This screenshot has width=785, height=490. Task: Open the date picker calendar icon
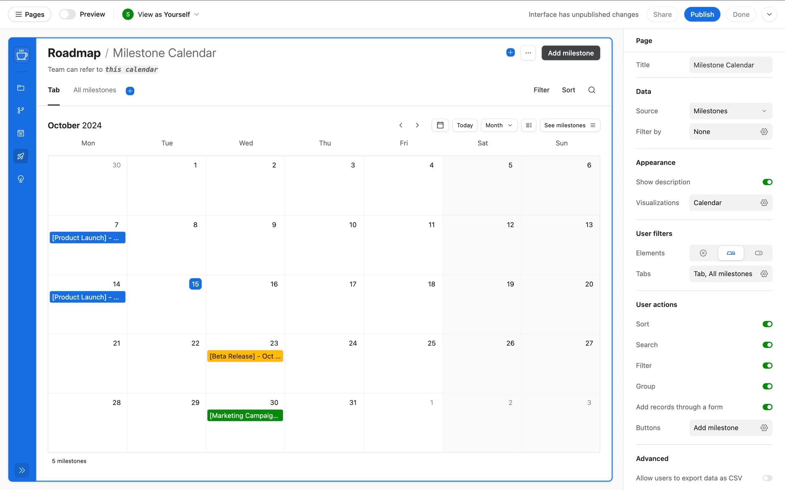440,125
